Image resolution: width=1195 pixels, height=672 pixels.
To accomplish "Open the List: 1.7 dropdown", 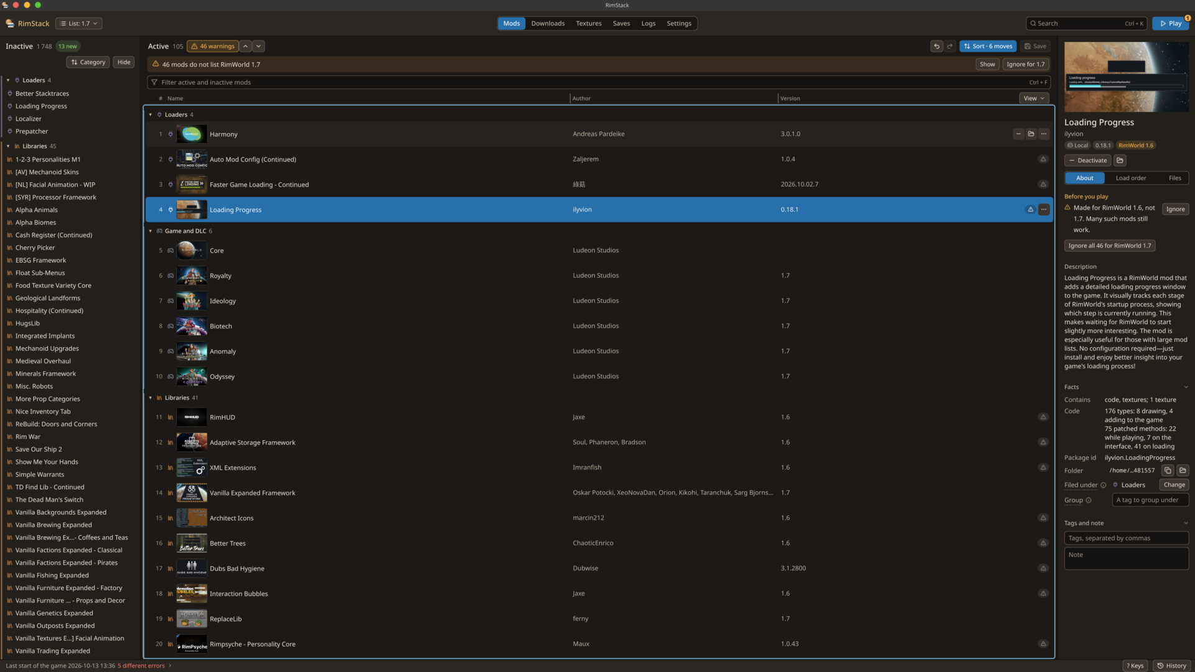I will (79, 24).
